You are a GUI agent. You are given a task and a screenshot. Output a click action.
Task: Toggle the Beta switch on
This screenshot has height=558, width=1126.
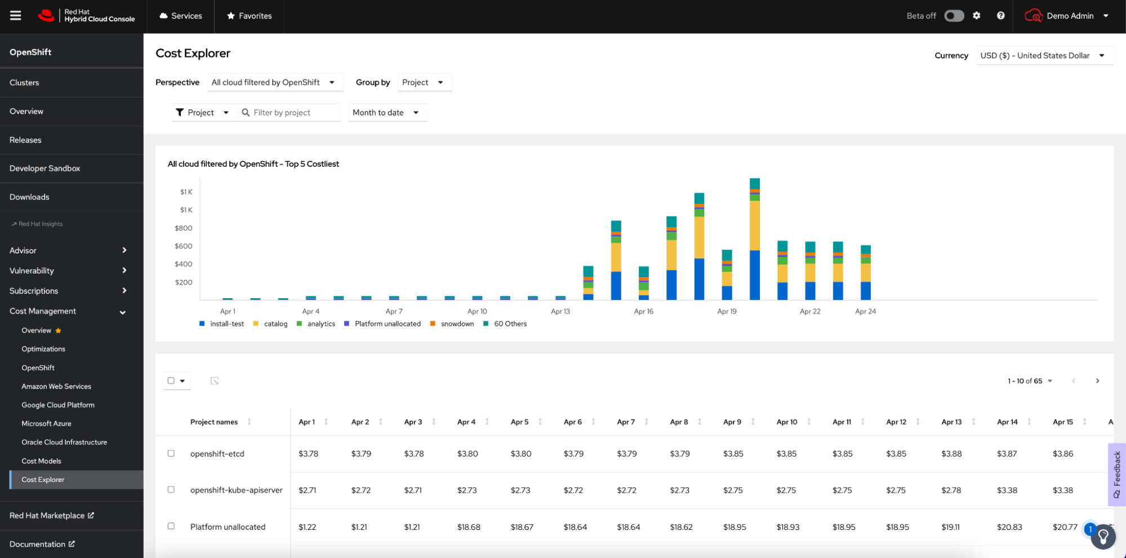coord(954,16)
